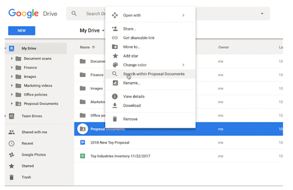Open Document scans folder in sidebar tree
Image resolution: width=293 pixels, height=190 pixels.
click(38, 59)
